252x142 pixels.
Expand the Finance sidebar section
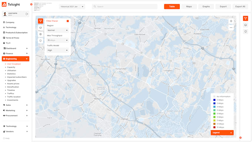point(16,53)
